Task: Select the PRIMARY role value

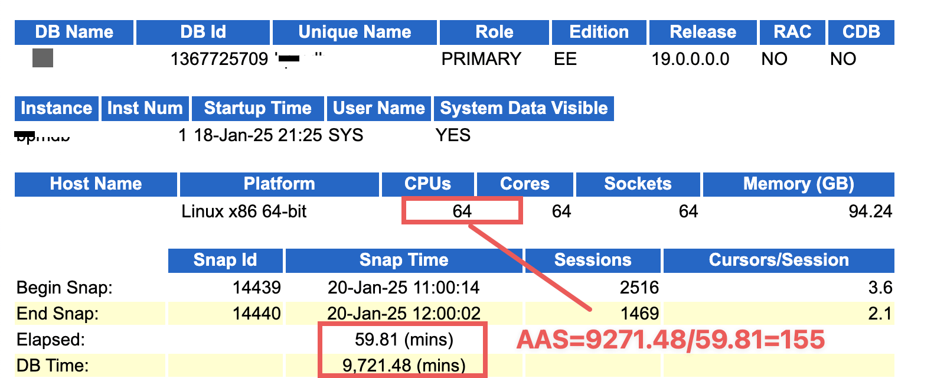Action: click(x=481, y=59)
